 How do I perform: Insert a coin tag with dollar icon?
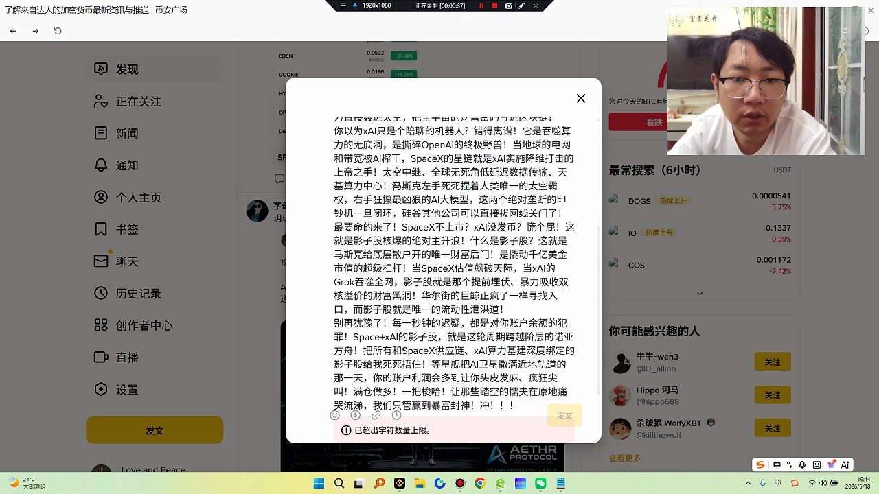[x=355, y=415]
